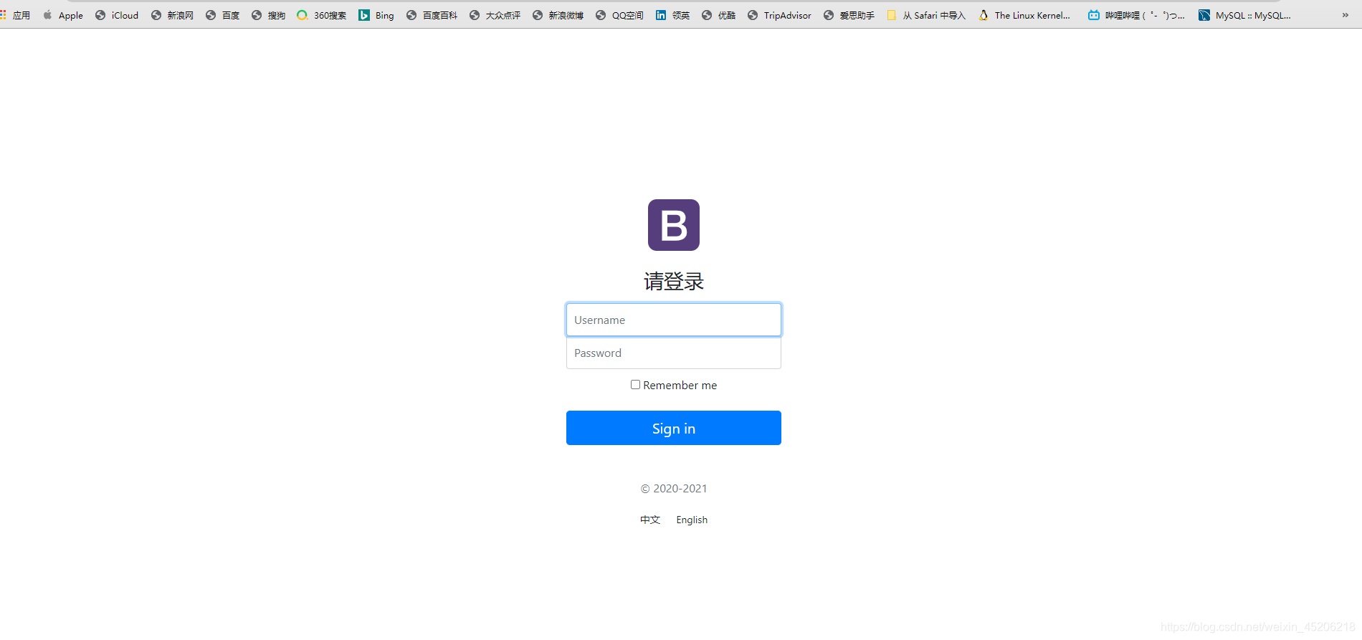Screen dimensions: 1362x640
Task: Open the 百度 bookmark icon
Action: point(211,15)
